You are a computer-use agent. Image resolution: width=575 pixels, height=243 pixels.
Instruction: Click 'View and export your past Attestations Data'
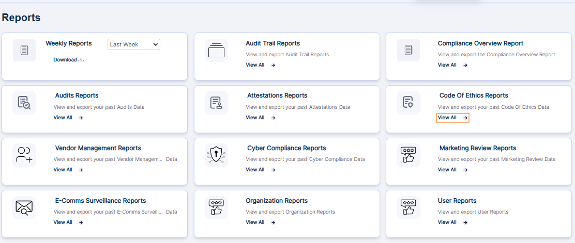point(298,107)
